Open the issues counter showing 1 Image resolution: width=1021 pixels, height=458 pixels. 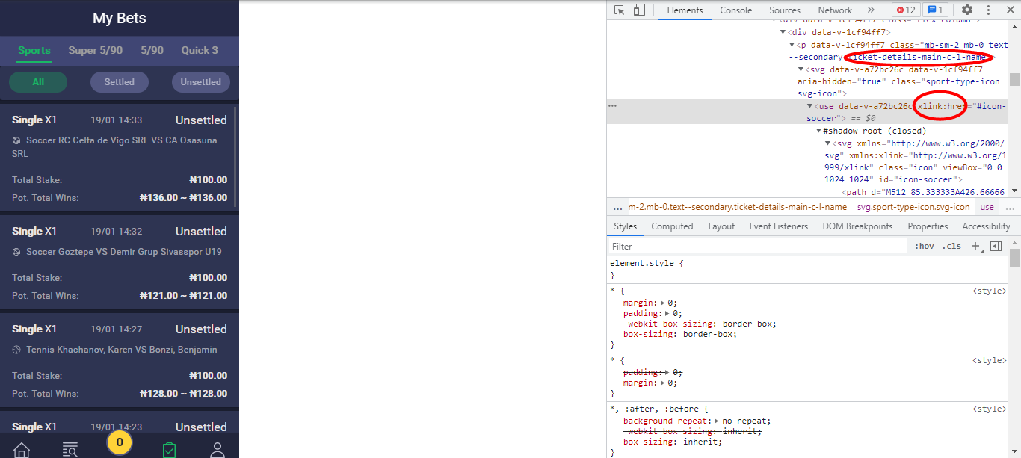tap(935, 10)
